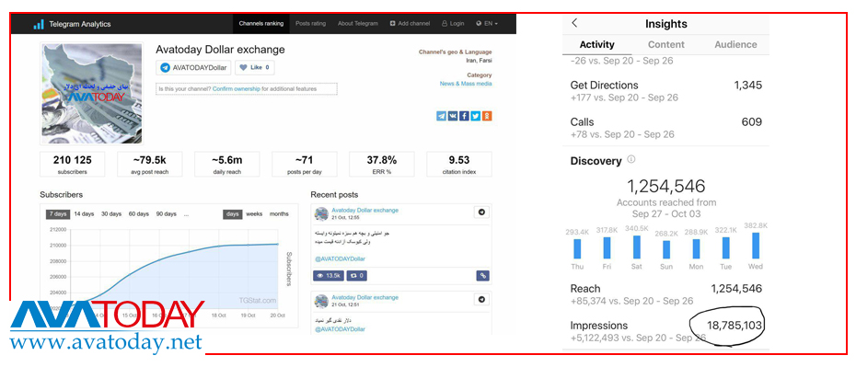Select the 60 days period
Image resolution: width=856 pixels, height=367 pixels.
click(x=139, y=213)
